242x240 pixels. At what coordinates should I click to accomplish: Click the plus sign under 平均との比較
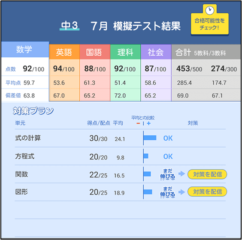pyautogui.click(x=148, y=123)
